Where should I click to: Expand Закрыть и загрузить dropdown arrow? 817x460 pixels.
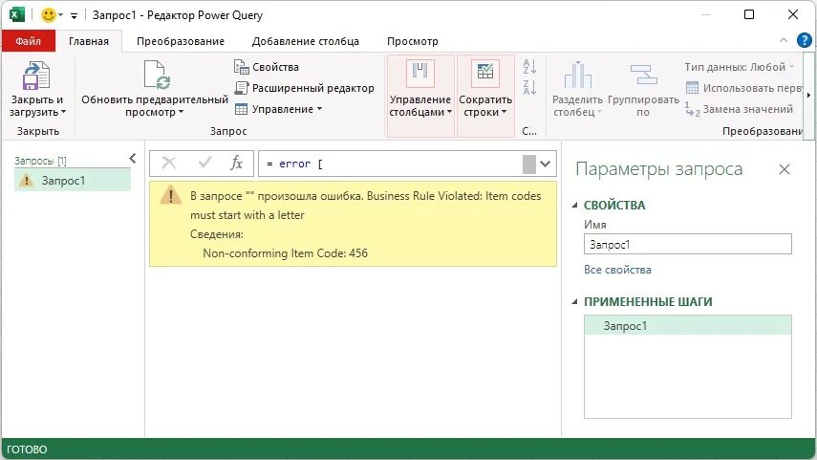[x=63, y=112]
